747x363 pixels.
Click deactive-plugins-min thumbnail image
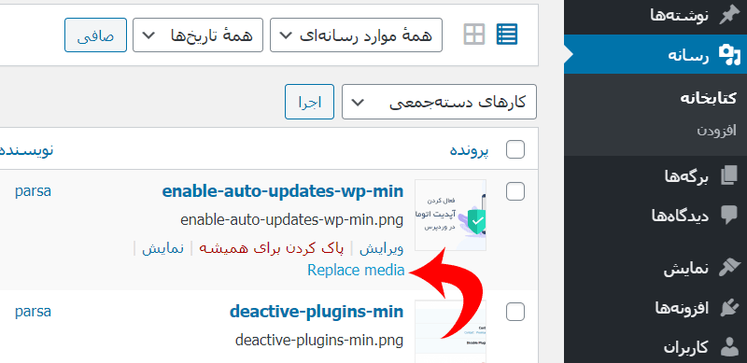(450, 331)
